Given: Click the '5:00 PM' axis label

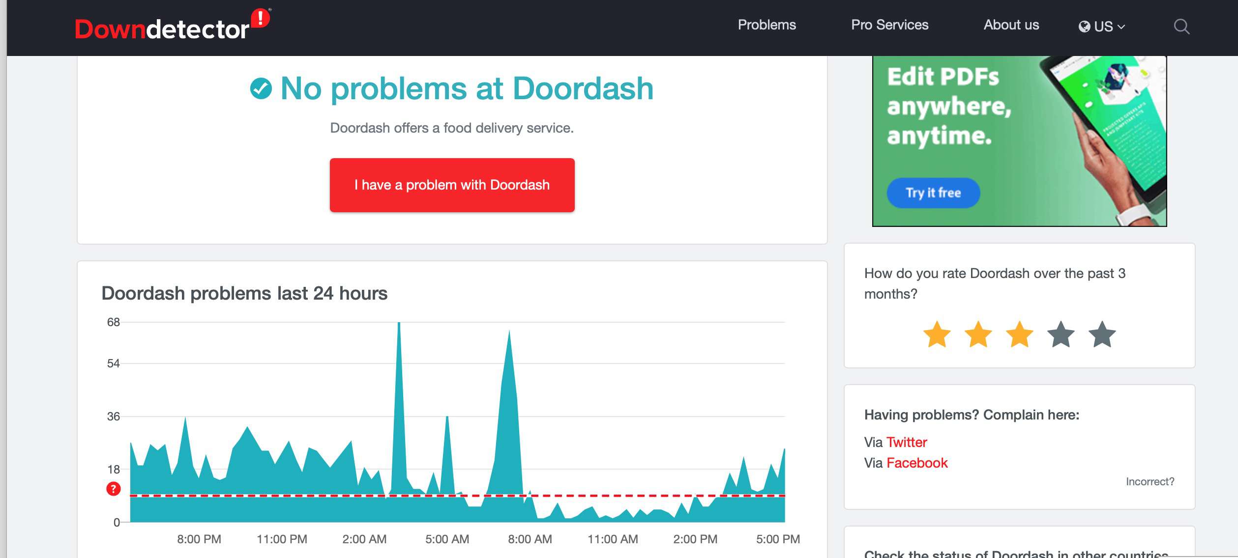Looking at the screenshot, I should tap(778, 539).
